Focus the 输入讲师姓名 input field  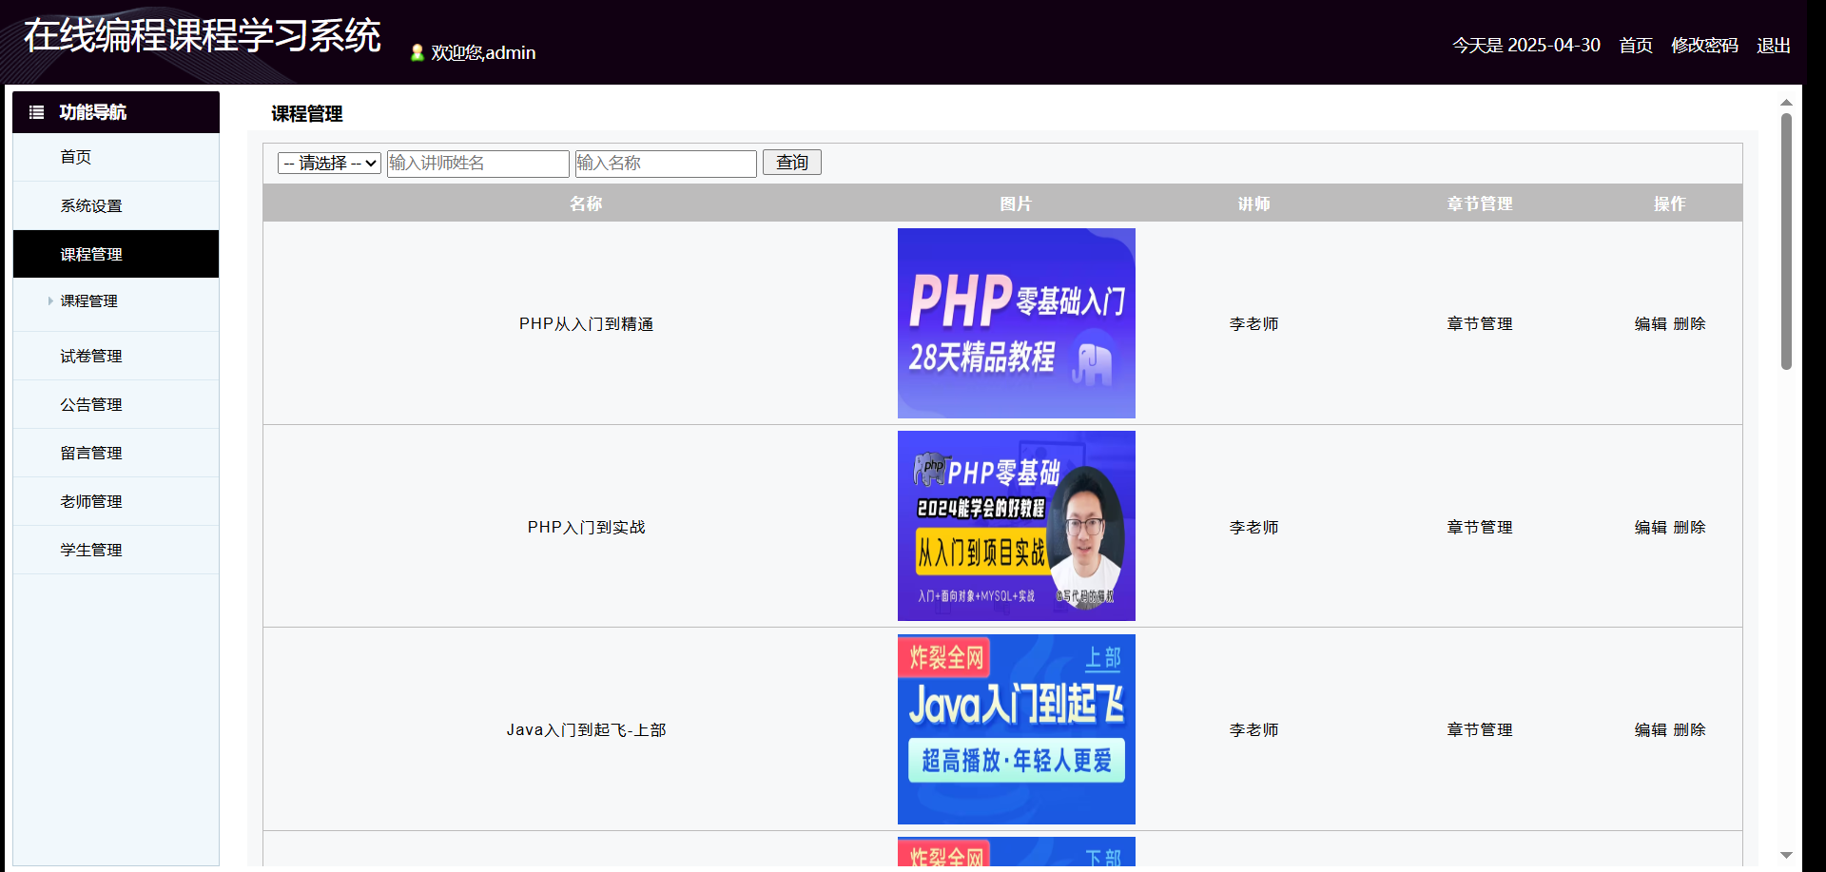pyautogui.click(x=477, y=164)
